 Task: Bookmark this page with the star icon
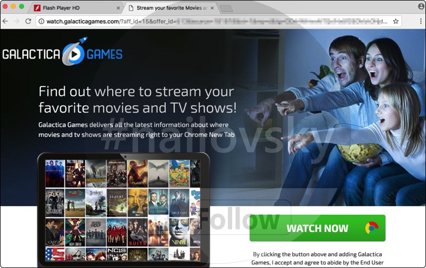tap(396, 21)
